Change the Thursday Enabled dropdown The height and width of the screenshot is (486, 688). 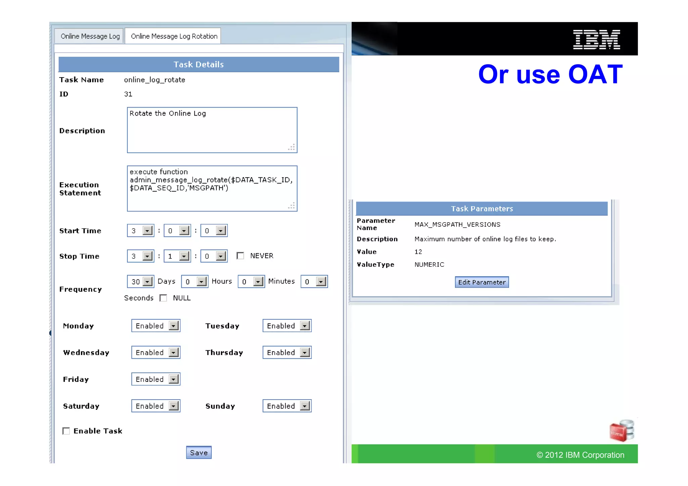pyautogui.click(x=287, y=352)
